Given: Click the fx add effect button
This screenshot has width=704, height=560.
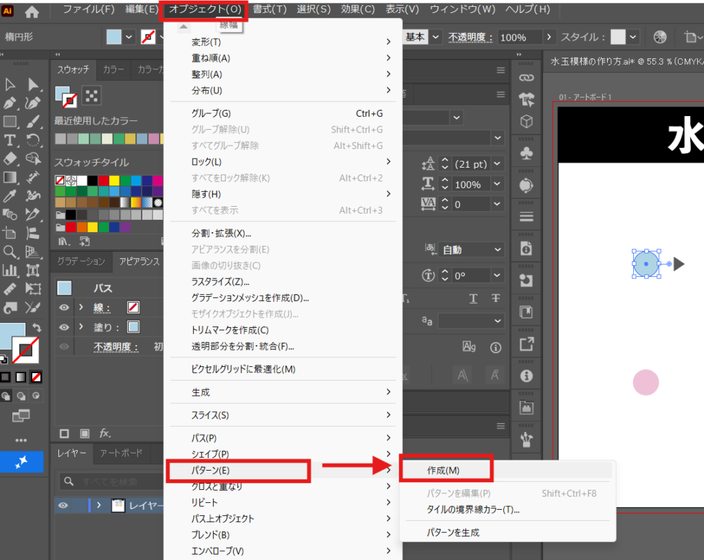Looking at the screenshot, I should tap(105, 433).
